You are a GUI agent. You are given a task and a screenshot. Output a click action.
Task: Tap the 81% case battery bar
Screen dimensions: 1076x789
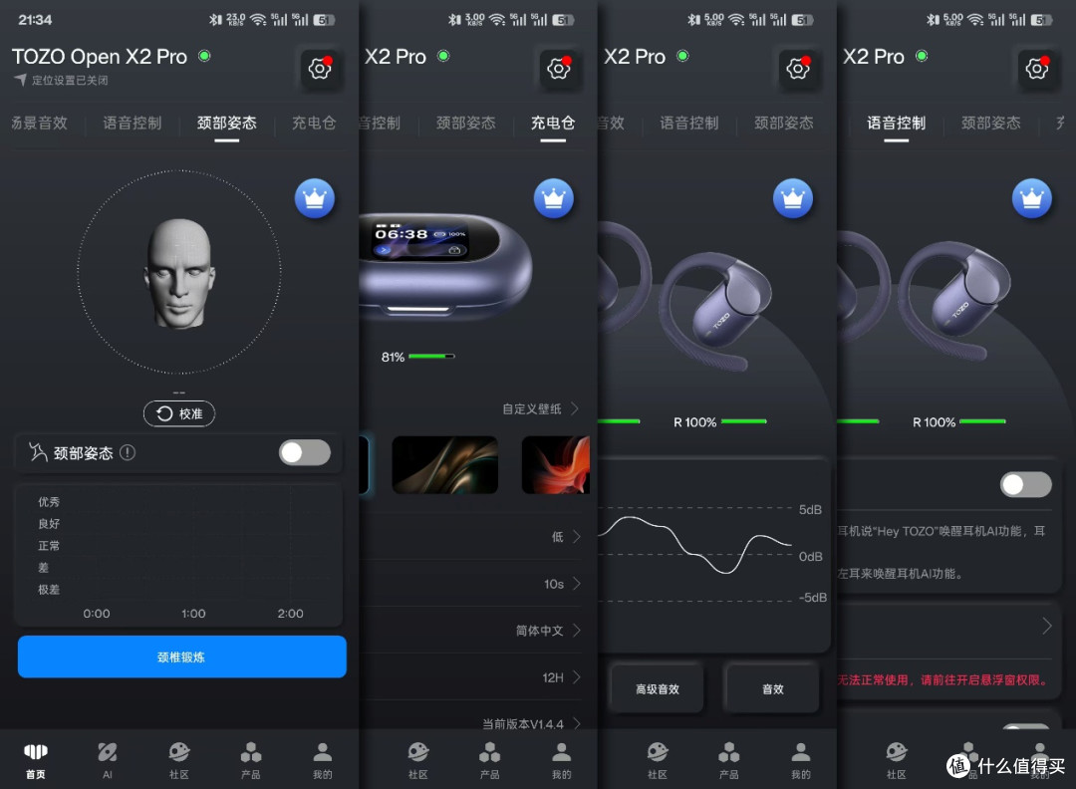[431, 356]
